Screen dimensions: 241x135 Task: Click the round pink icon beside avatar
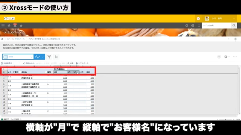click(198, 19)
